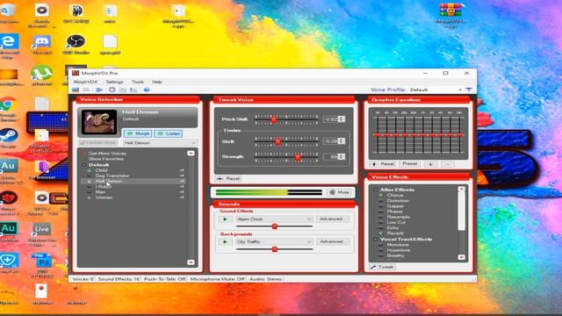Enable the Phaser effect
The width and height of the screenshot is (562, 316).
click(x=381, y=212)
